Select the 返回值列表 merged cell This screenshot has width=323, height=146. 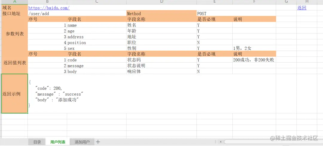[x=14, y=63]
